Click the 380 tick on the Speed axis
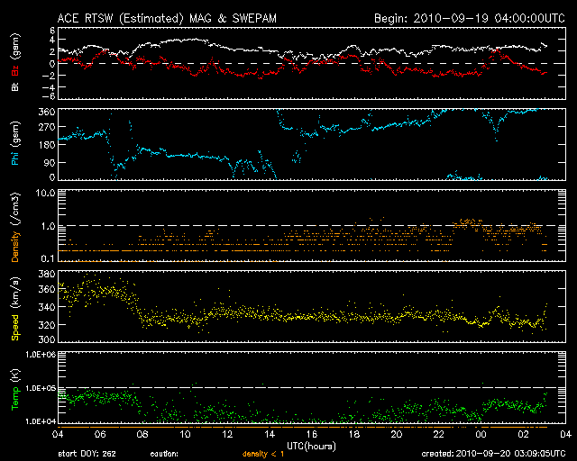 tap(47, 275)
